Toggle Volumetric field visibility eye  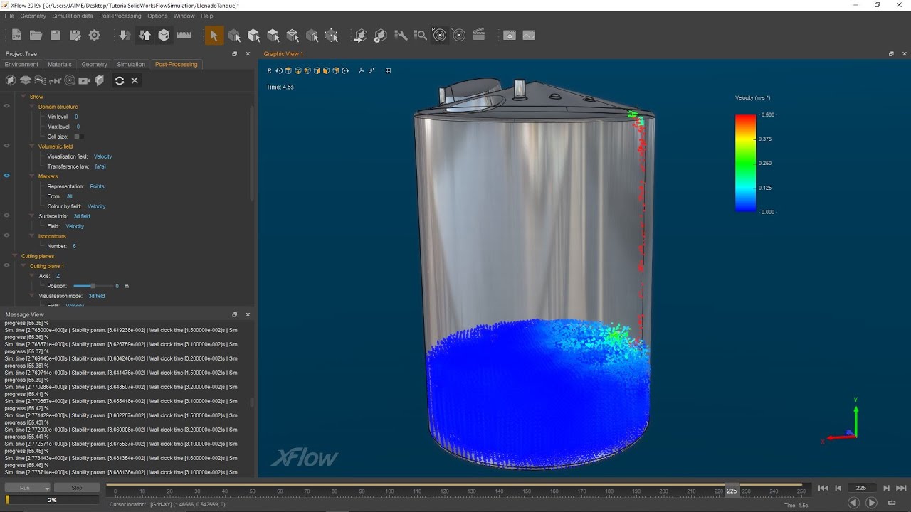(7, 146)
